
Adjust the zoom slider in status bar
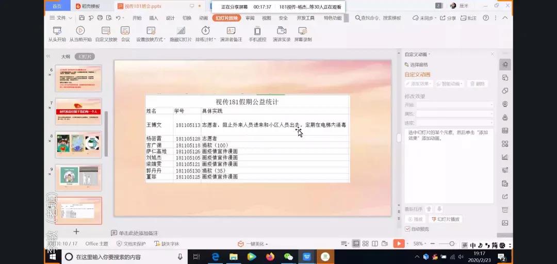click(451, 243)
